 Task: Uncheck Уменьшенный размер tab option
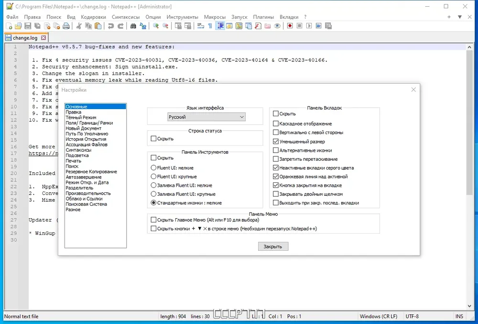click(x=276, y=142)
